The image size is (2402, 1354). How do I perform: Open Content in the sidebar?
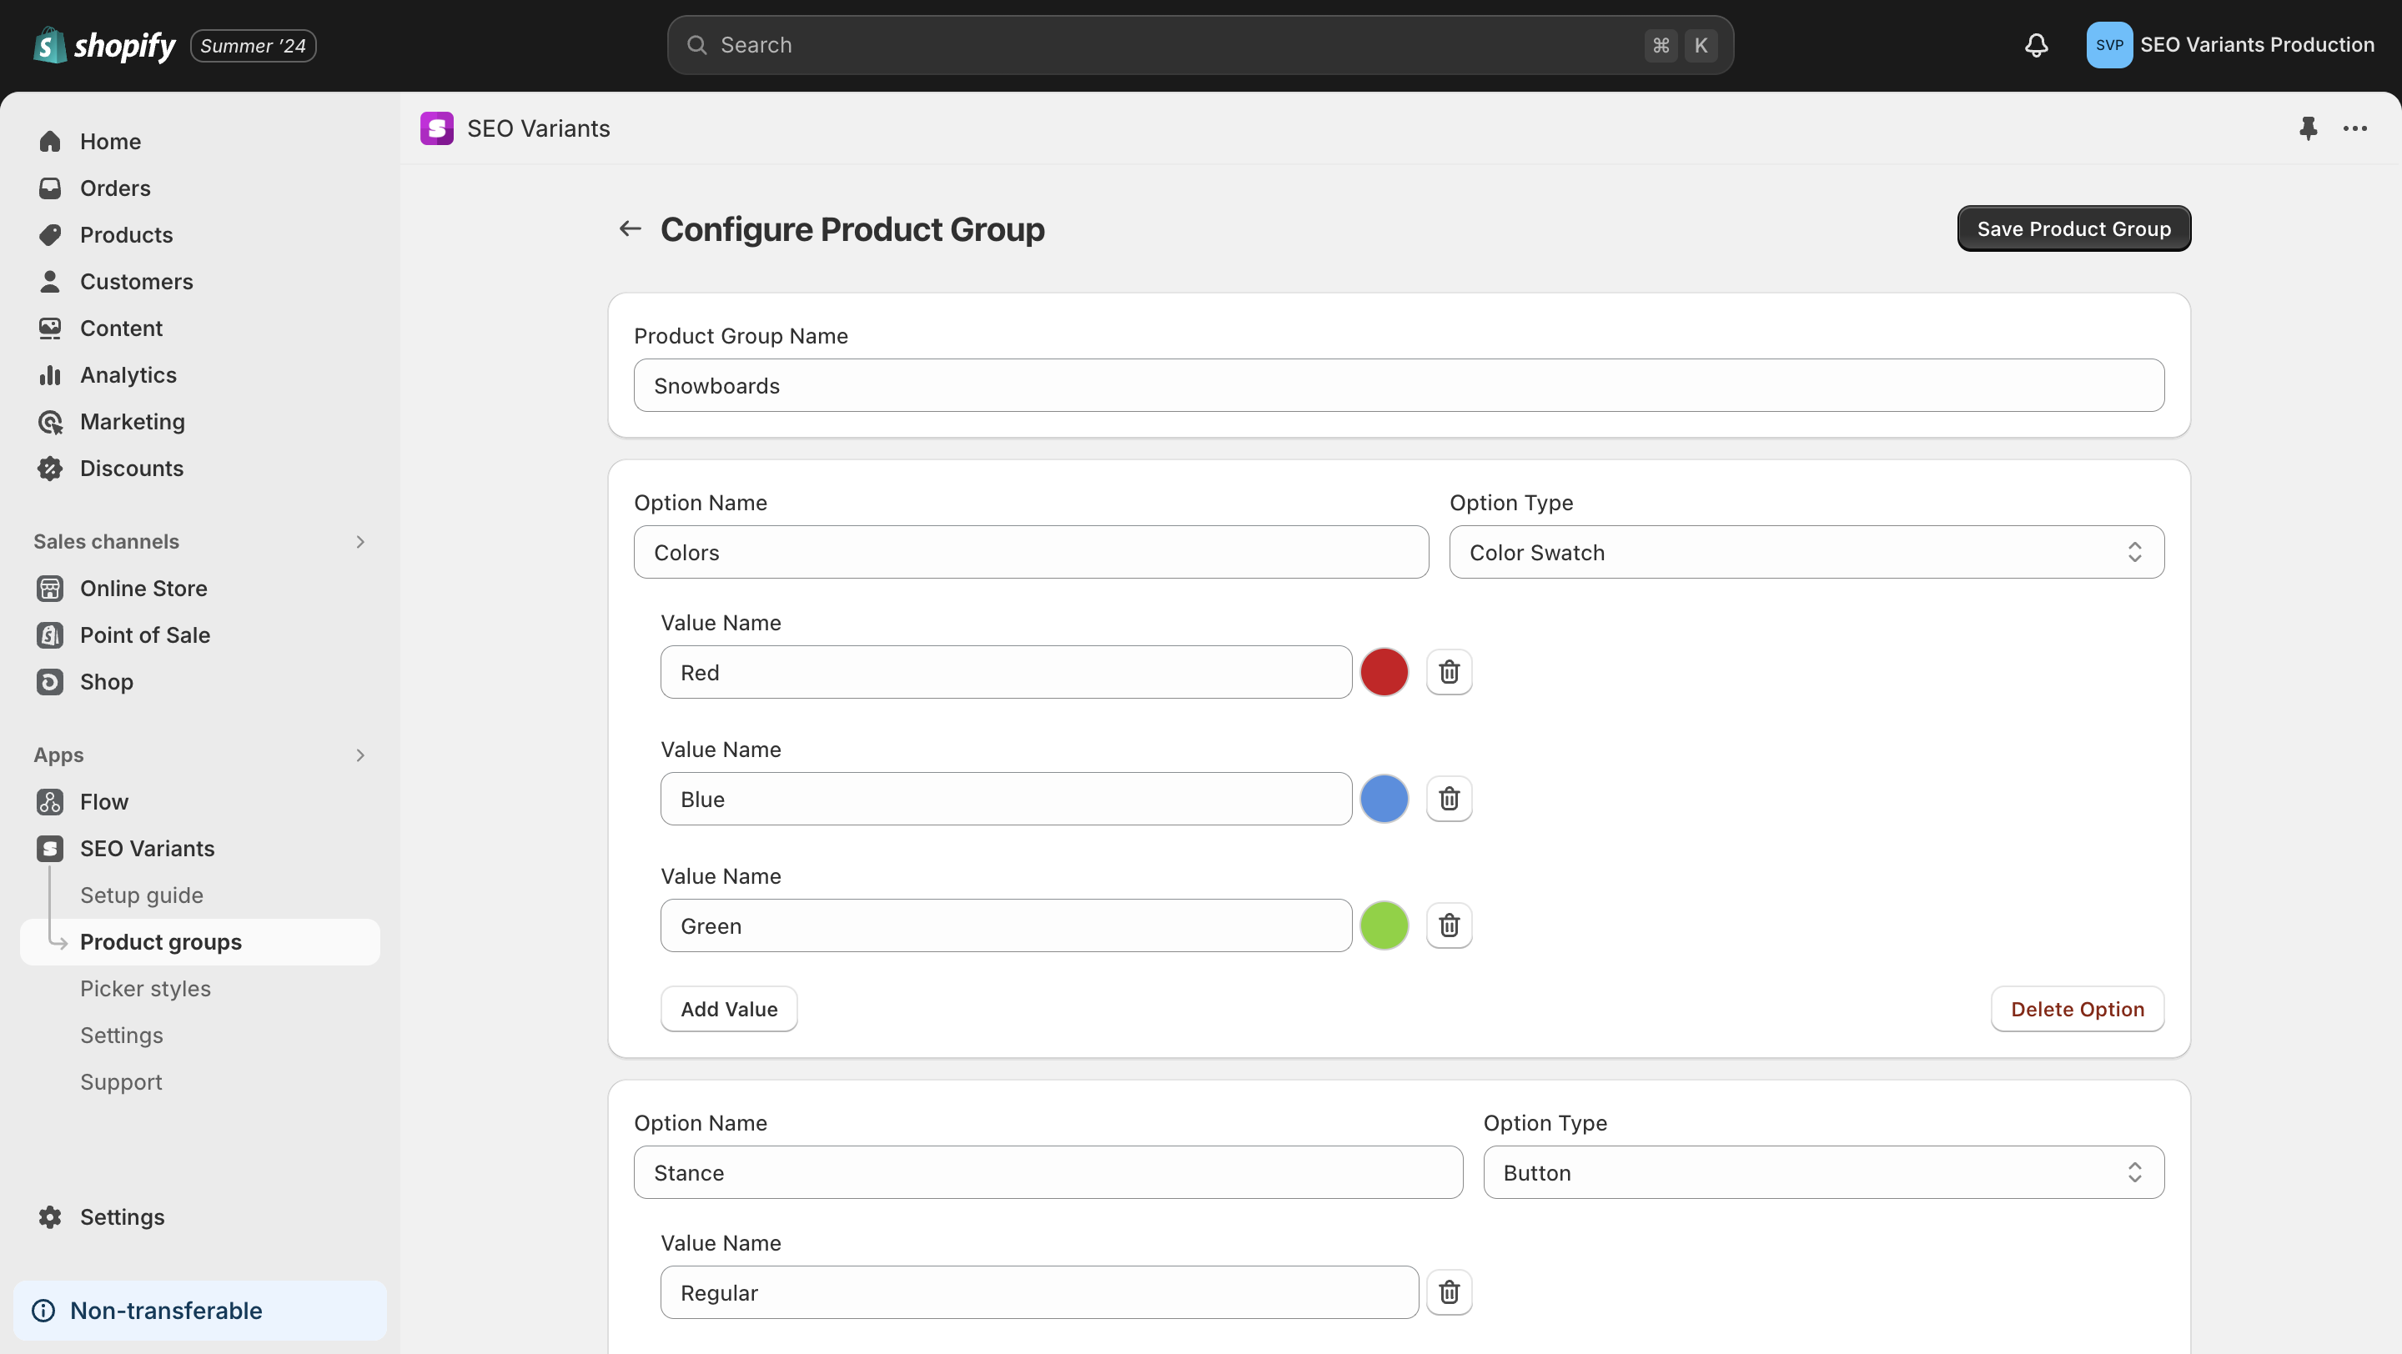[199, 327]
